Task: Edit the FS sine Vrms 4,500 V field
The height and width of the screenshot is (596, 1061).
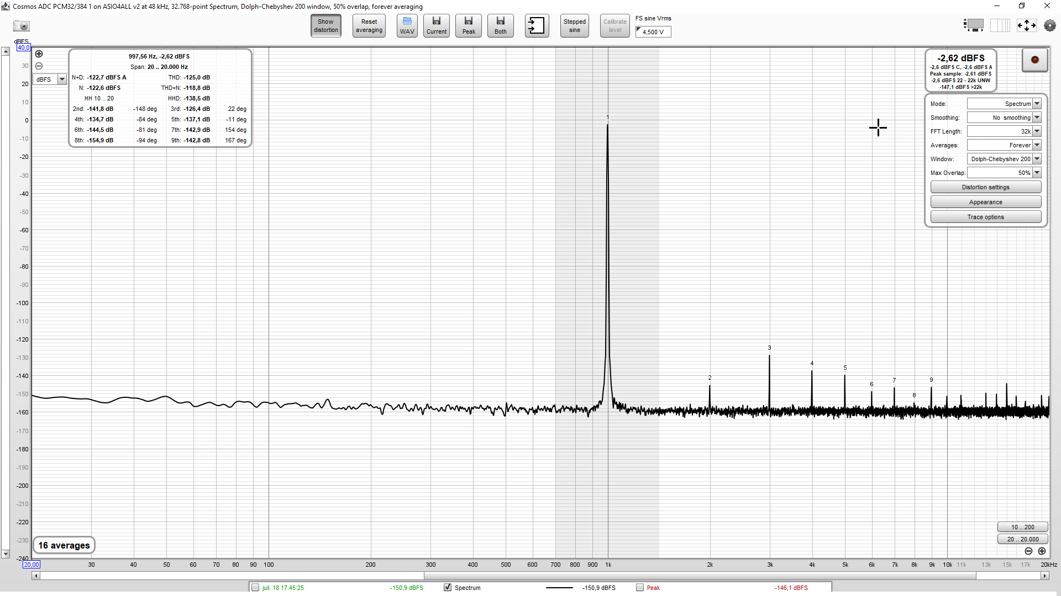Action: (x=653, y=31)
